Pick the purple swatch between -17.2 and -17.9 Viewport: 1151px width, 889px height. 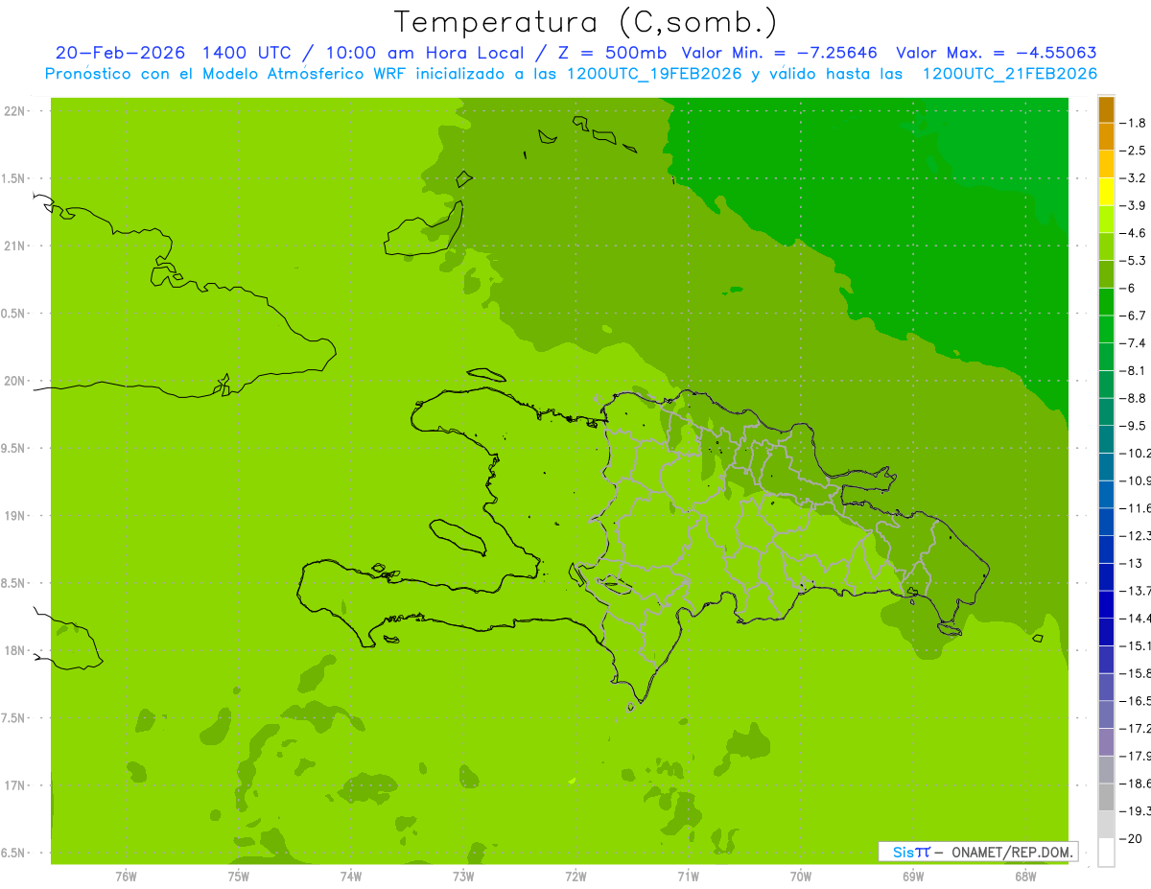tap(1106, 742)
